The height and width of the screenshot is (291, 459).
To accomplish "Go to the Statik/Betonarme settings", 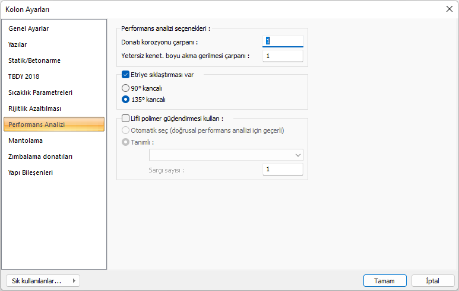I will (34, 60).
